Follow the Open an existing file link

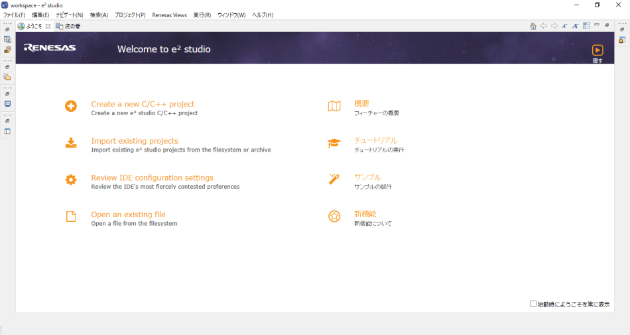(128, 215)
